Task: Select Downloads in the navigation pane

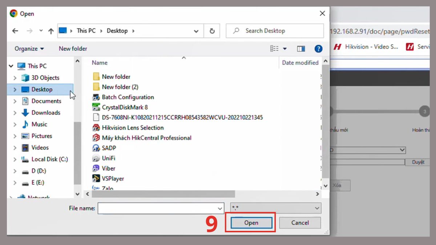Action: (x=46, y=113)
